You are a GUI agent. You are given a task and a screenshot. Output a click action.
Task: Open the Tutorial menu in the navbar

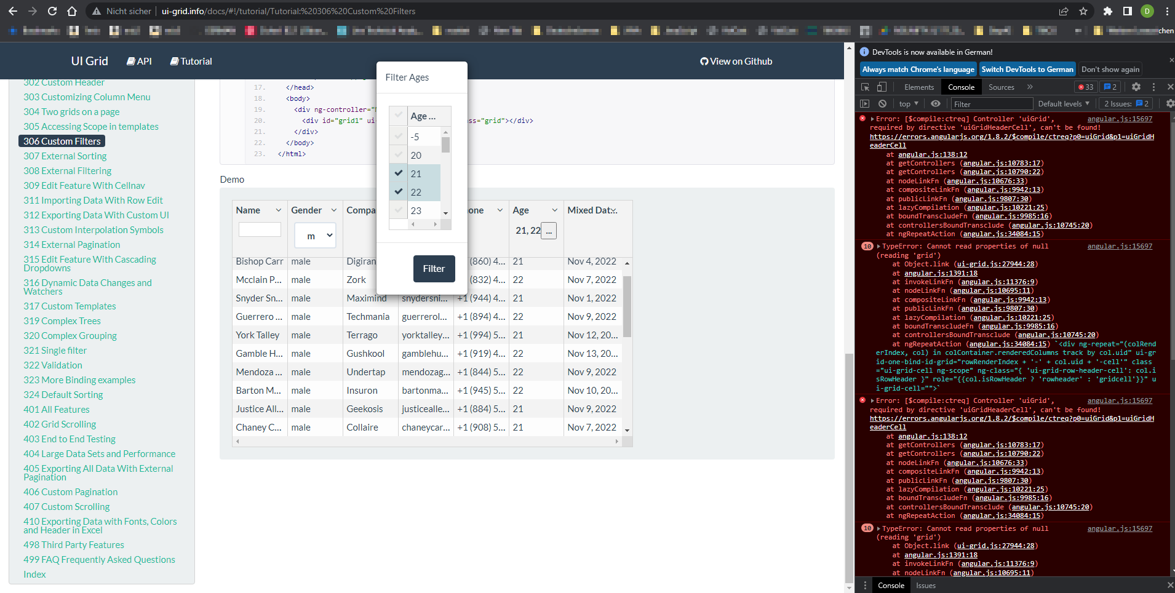[191, 61]
